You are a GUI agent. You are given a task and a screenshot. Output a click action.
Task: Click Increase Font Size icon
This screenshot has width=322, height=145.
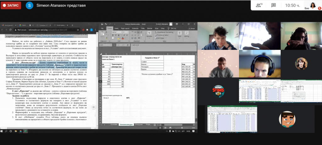(x=124, y=35)
